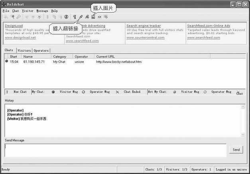250x174 pixels.
Task: Open the DesignLoad ad link
Action: 14,26
